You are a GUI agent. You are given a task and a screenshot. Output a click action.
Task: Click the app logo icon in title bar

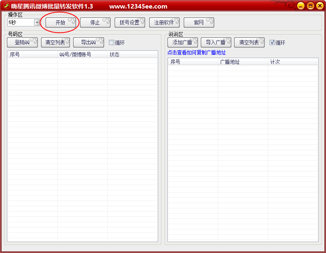pos(6,6)
